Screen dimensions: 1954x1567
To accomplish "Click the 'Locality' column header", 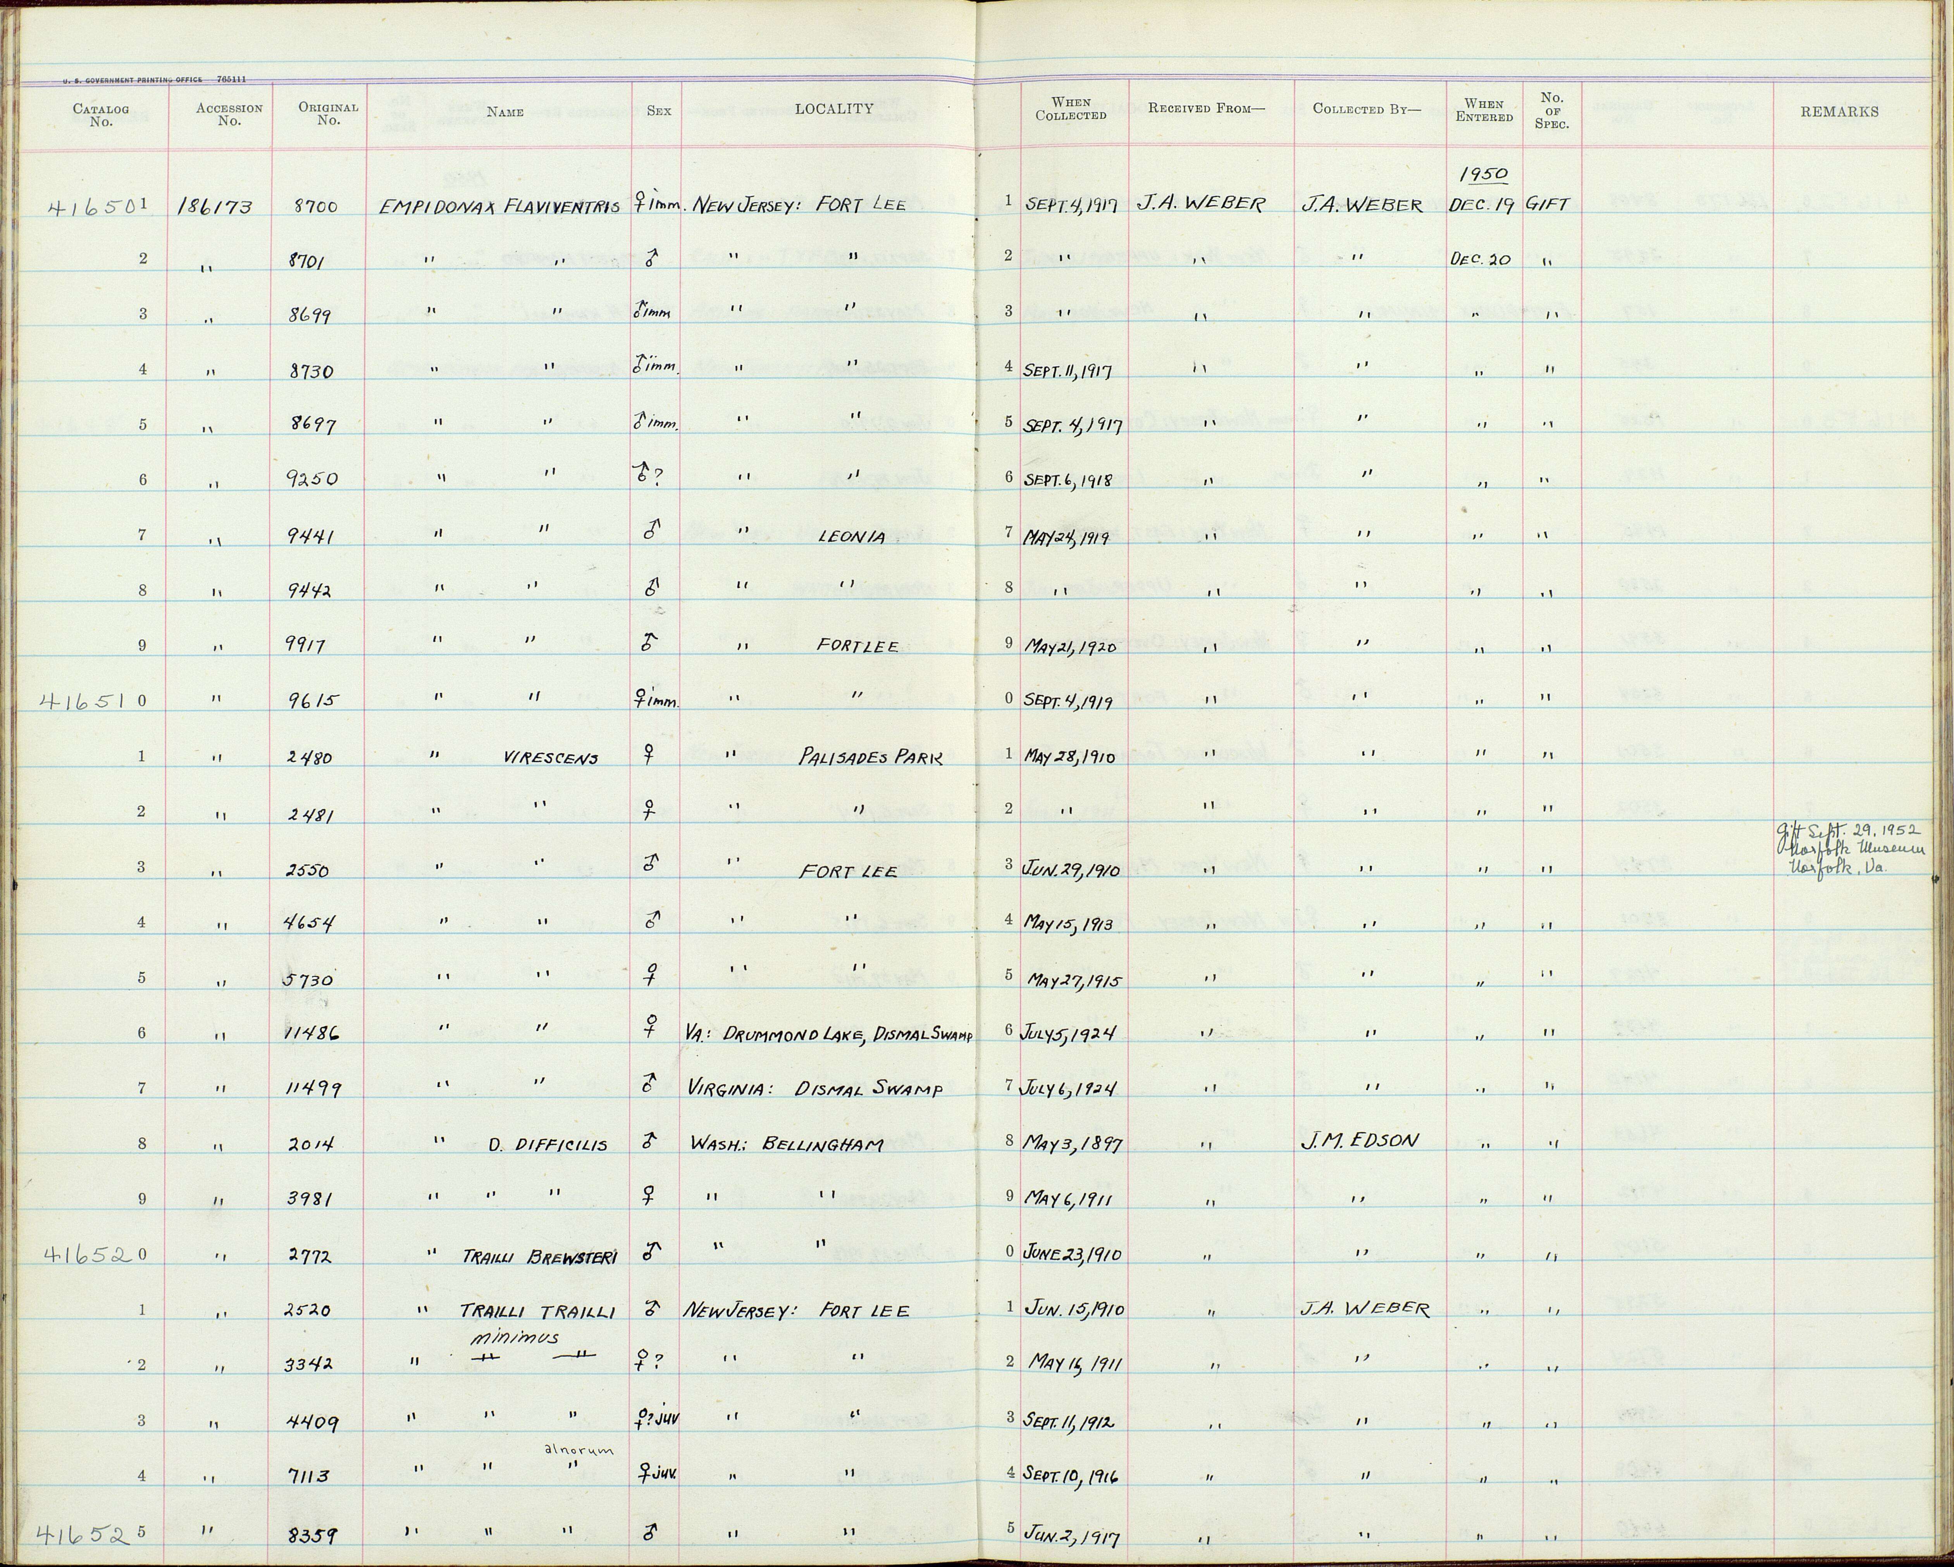I will [834, 109].
